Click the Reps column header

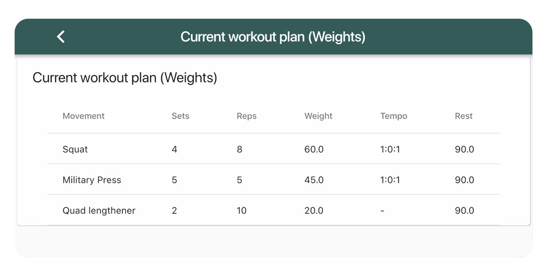[x=247, y=116]
